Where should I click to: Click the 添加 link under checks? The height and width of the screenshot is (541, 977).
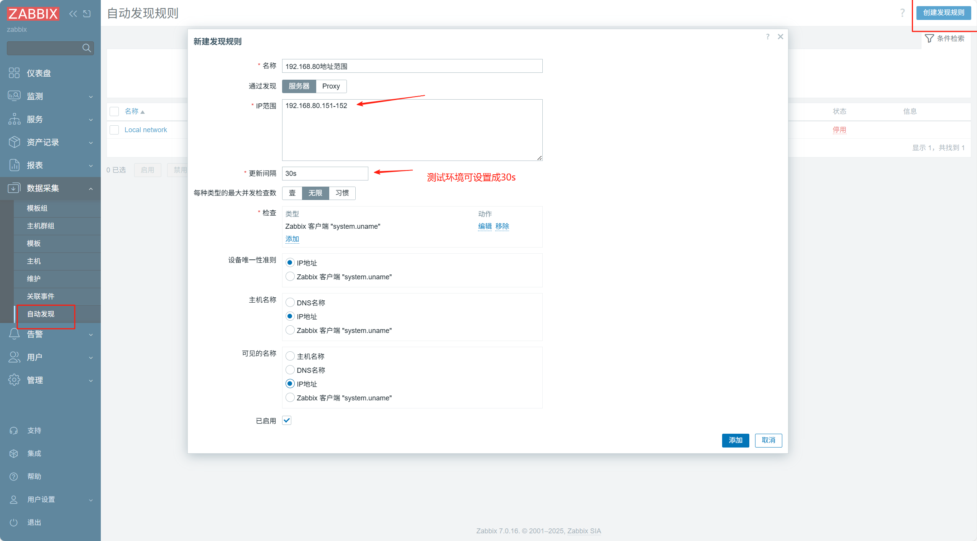click(292, 239)
